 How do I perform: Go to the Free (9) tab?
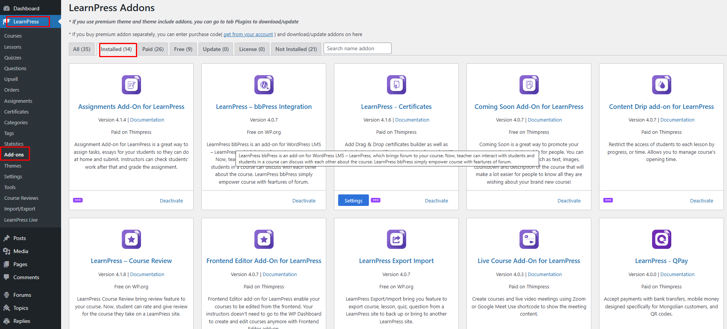183,49
